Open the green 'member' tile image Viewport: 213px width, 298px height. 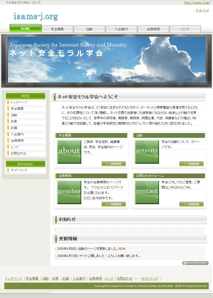click(69, 192)
